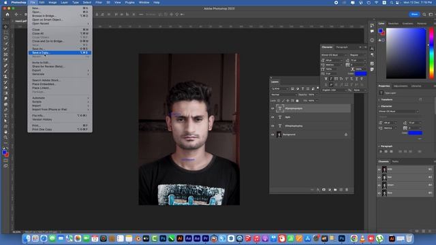This screenshot has width=436, height=245.
Task: Choose Save As from File menu
Action: (60, 48)
